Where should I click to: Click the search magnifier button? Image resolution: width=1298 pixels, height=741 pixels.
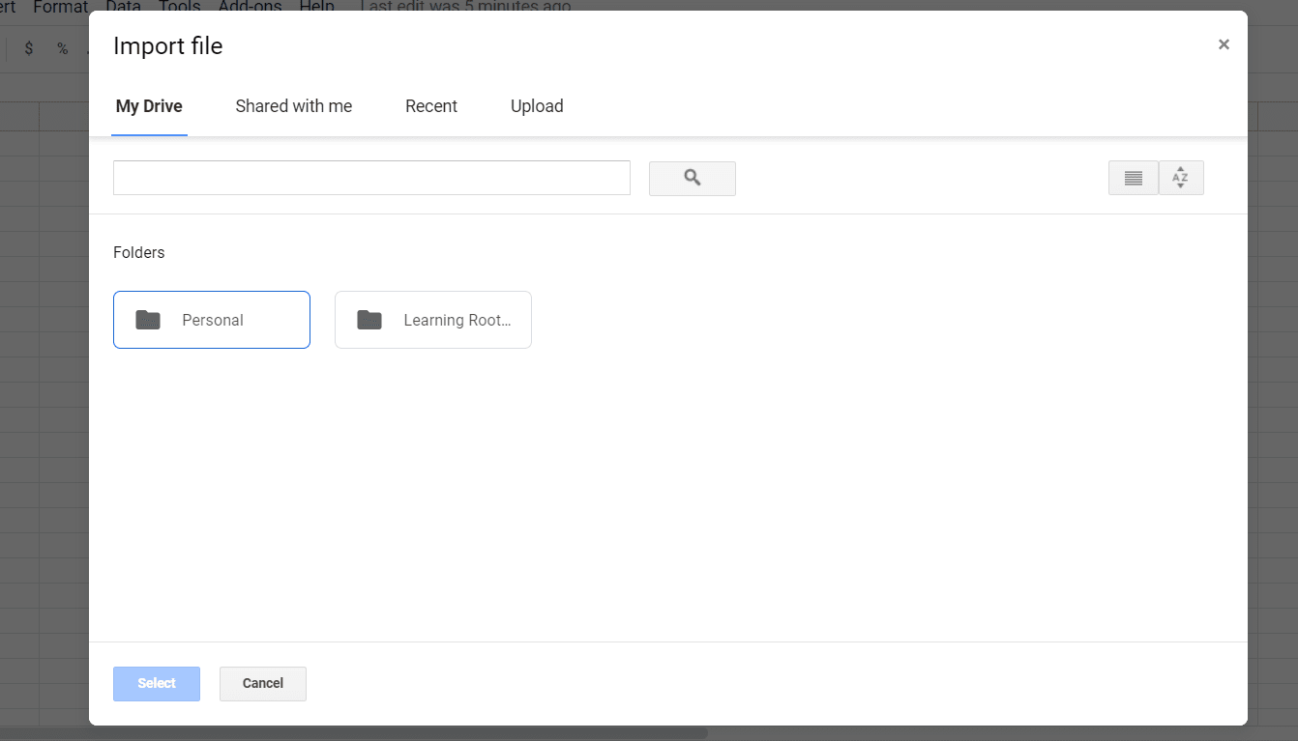coord(692,178)
